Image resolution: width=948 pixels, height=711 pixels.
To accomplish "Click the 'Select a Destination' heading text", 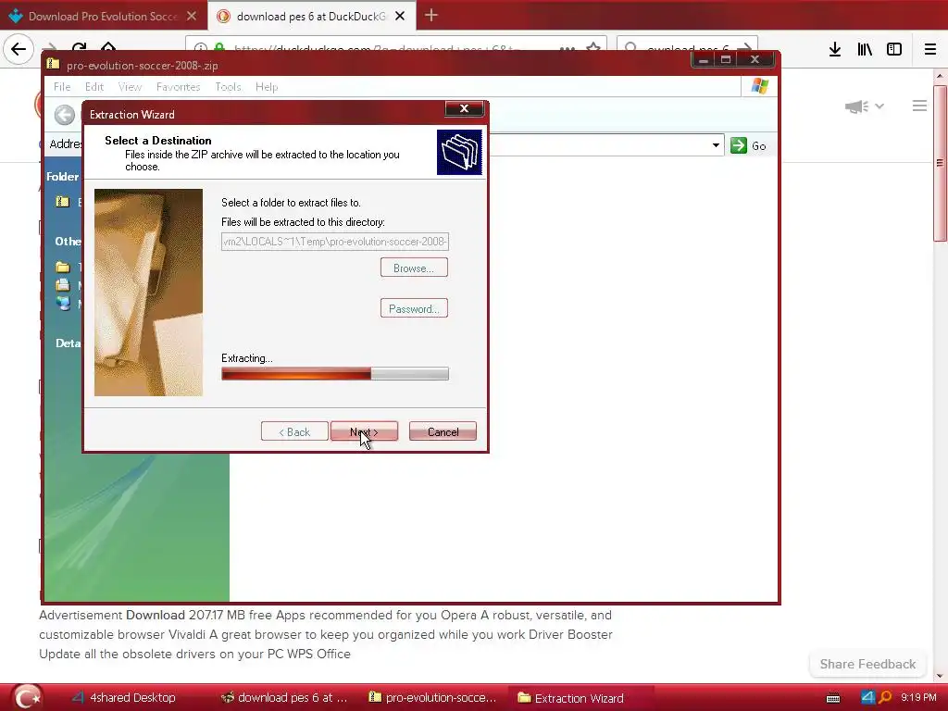I will tap(157, 141).
